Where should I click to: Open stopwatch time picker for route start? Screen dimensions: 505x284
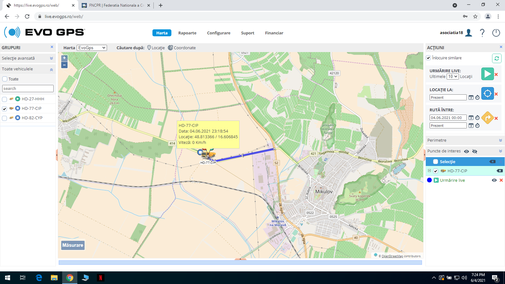pyautogui.click(x=477, y=118)
